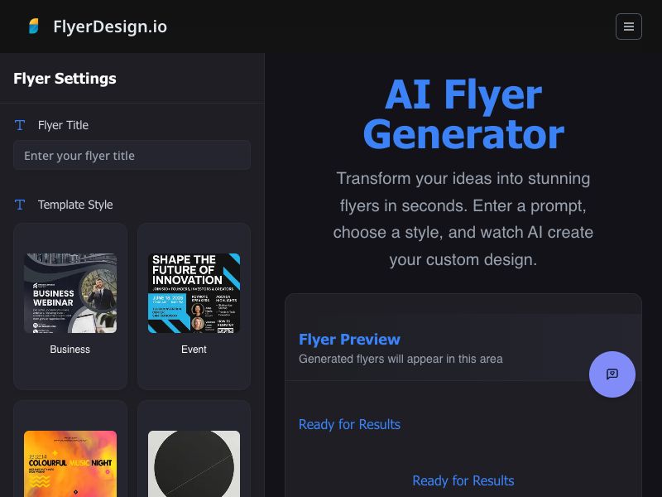
Task: Click the Flyer Settings panel heading
Action: pyautogui.click(x=65, y=79)
